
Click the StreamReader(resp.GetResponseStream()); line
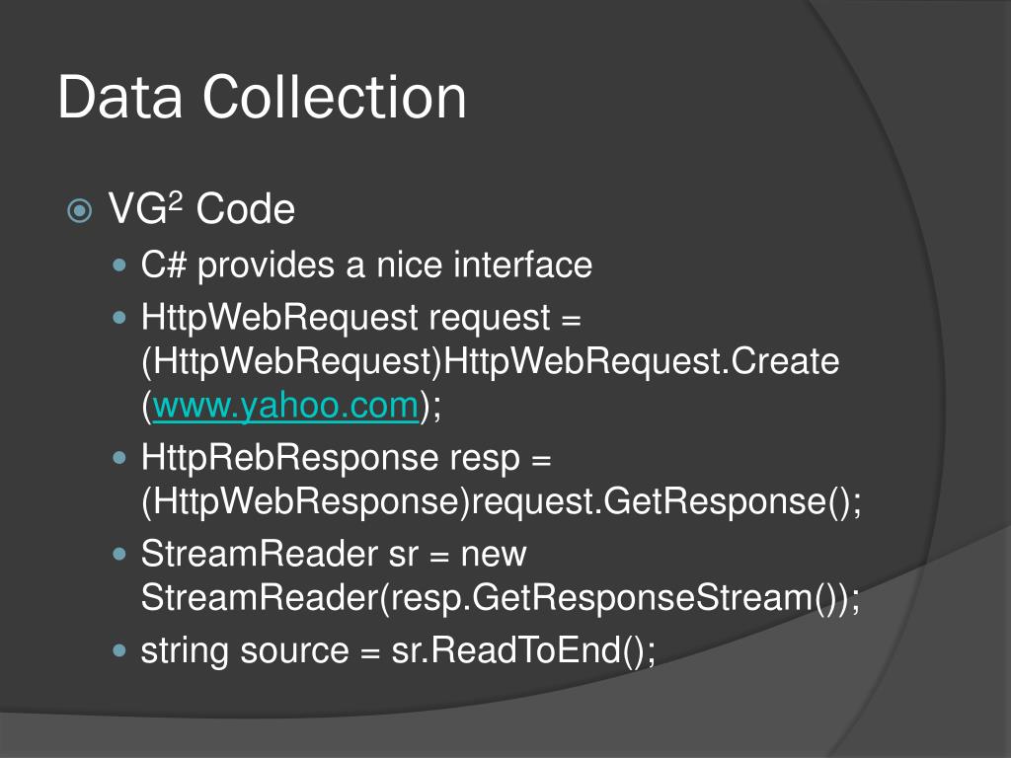(x=501, y=597)
